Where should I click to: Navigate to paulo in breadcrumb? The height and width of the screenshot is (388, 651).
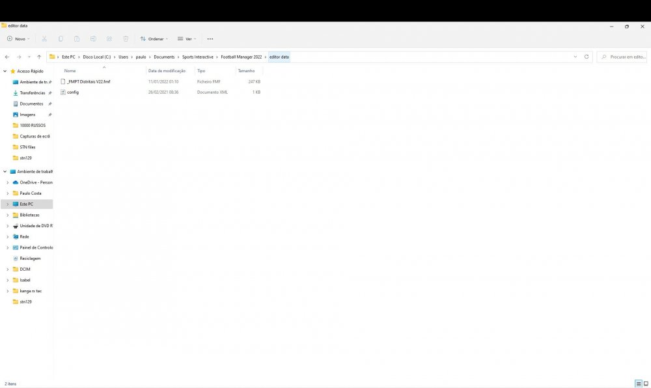(x=141, y=57)
